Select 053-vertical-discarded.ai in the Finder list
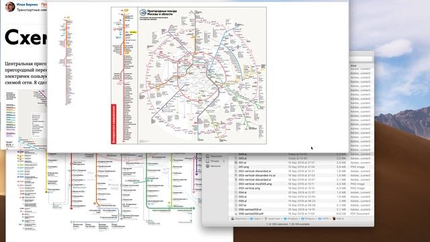Screen dimensions: 430x242 pos(255,179)
